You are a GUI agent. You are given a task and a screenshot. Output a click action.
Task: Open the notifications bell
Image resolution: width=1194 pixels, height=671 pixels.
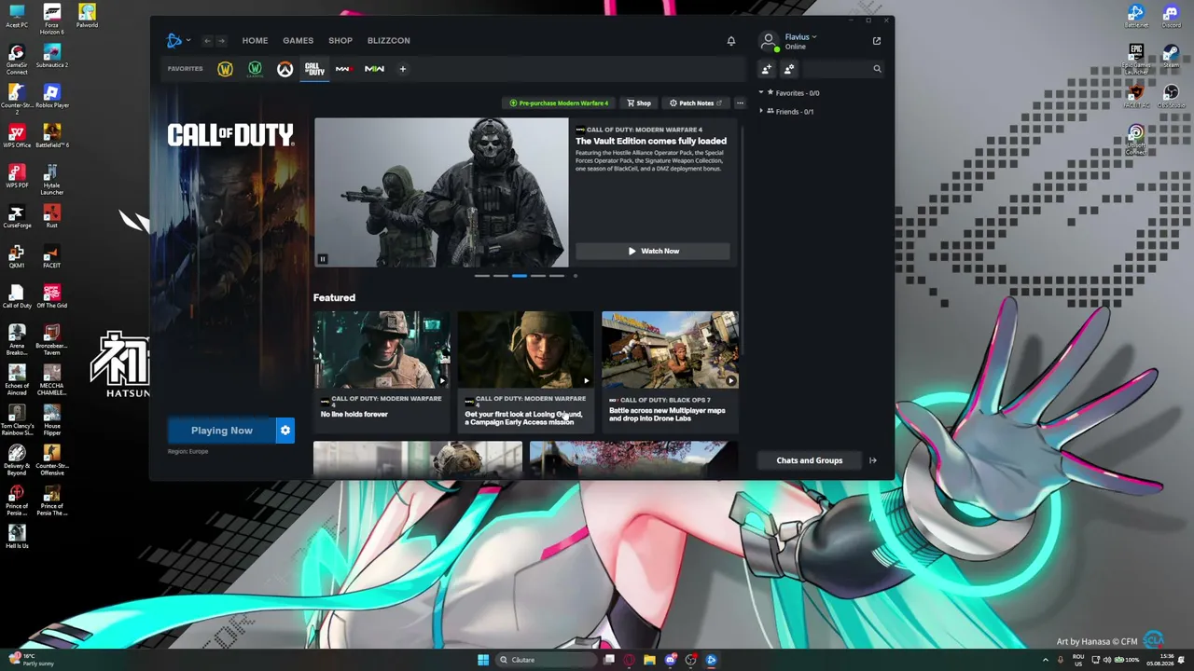(731, 41)
